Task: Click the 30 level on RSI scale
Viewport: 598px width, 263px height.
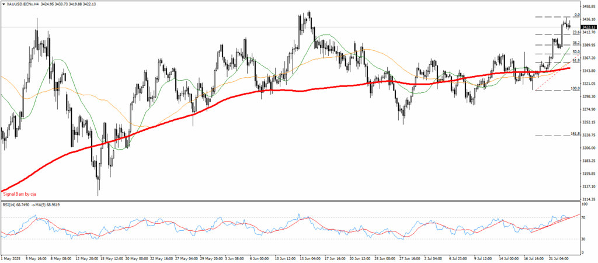Action: (x=585, y=239)
